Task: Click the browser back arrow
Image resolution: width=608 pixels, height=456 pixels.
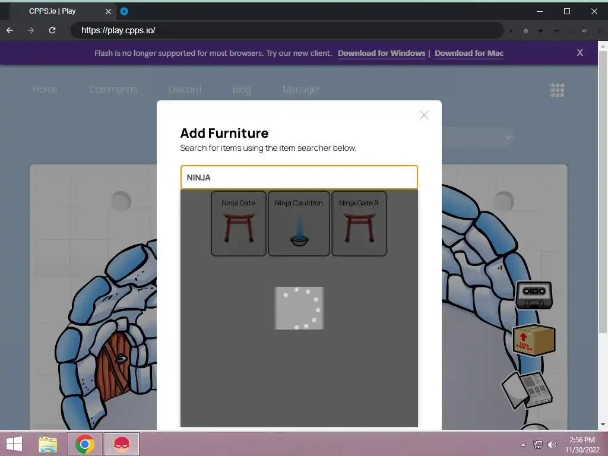Action: 9,30
